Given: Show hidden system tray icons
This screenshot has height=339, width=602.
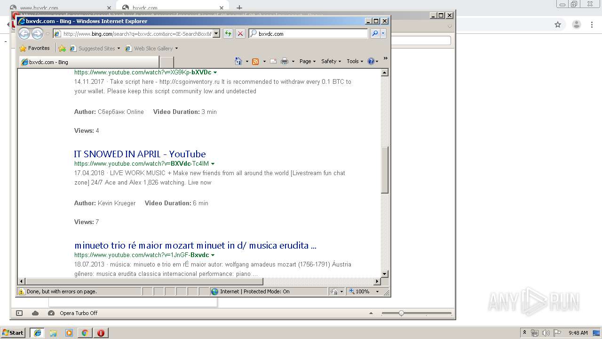Looking at the screenshot, I should pos(525,333).
